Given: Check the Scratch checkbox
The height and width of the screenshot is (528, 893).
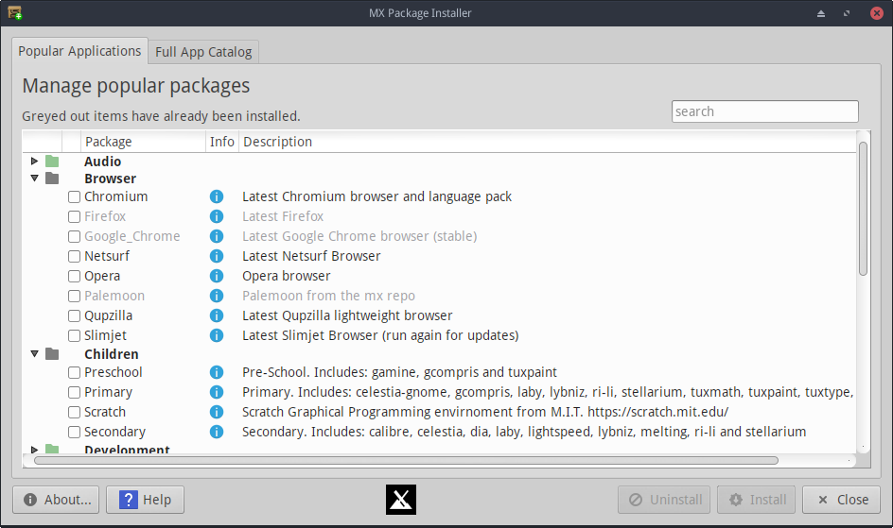Looking at the screenshot, I should click(74, 413).
